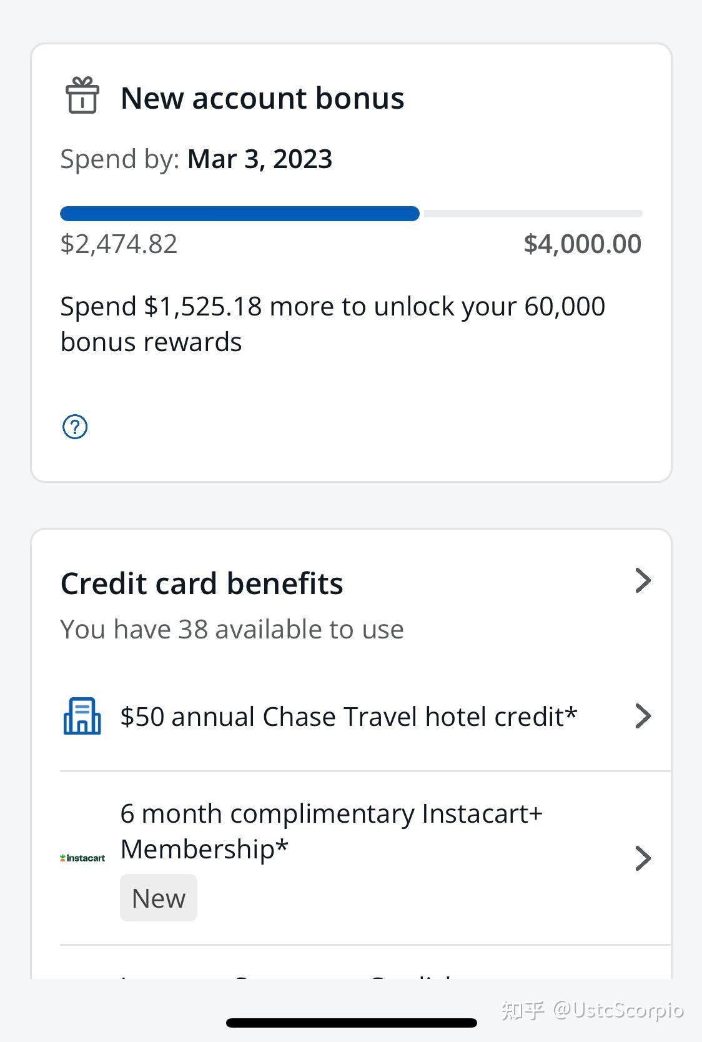
Task: Expand the Credit card benefits chevron
Action: tap(643, 581)
